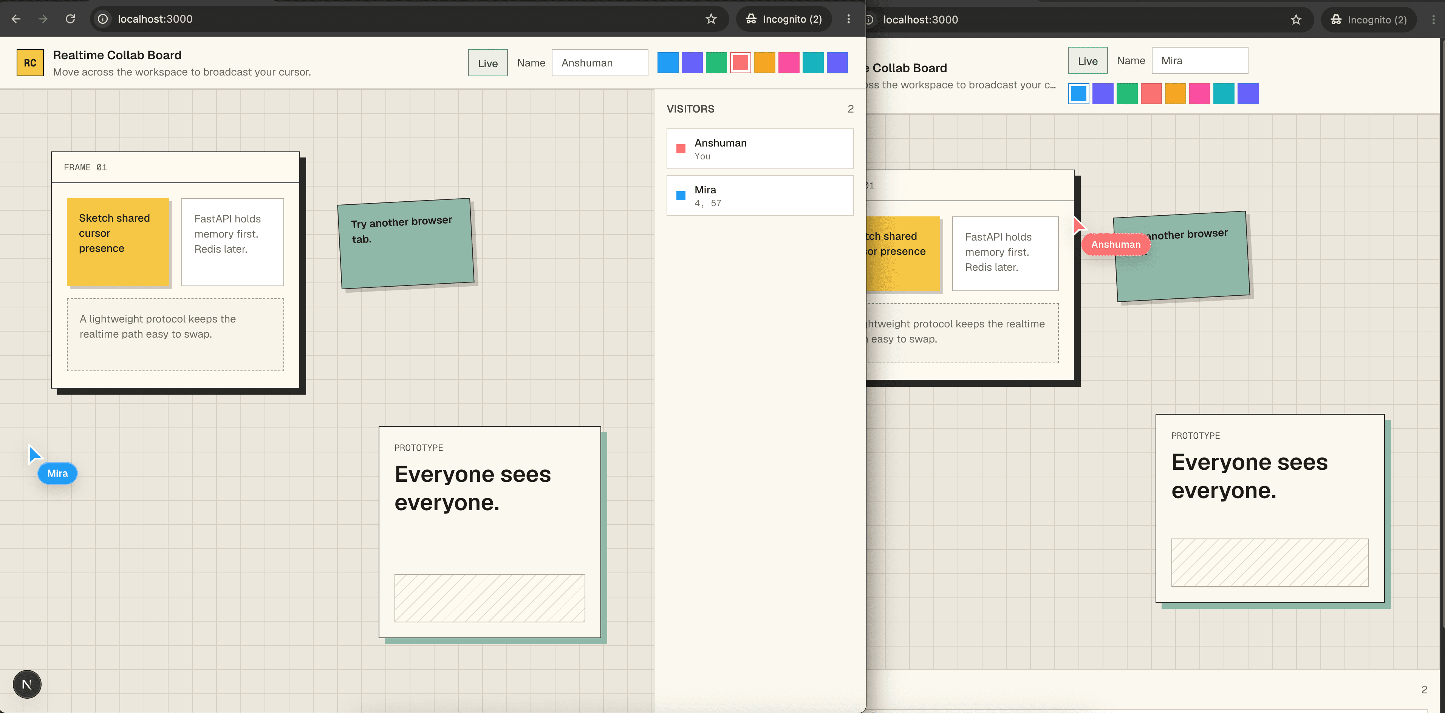Click the FastAPI holds memory first note in left window
This screenshot has height=713, width=1445.
point(233,242)
